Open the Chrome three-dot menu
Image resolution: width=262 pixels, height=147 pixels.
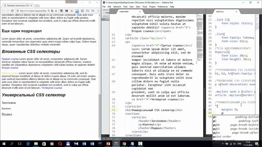(x=98, y=11)
